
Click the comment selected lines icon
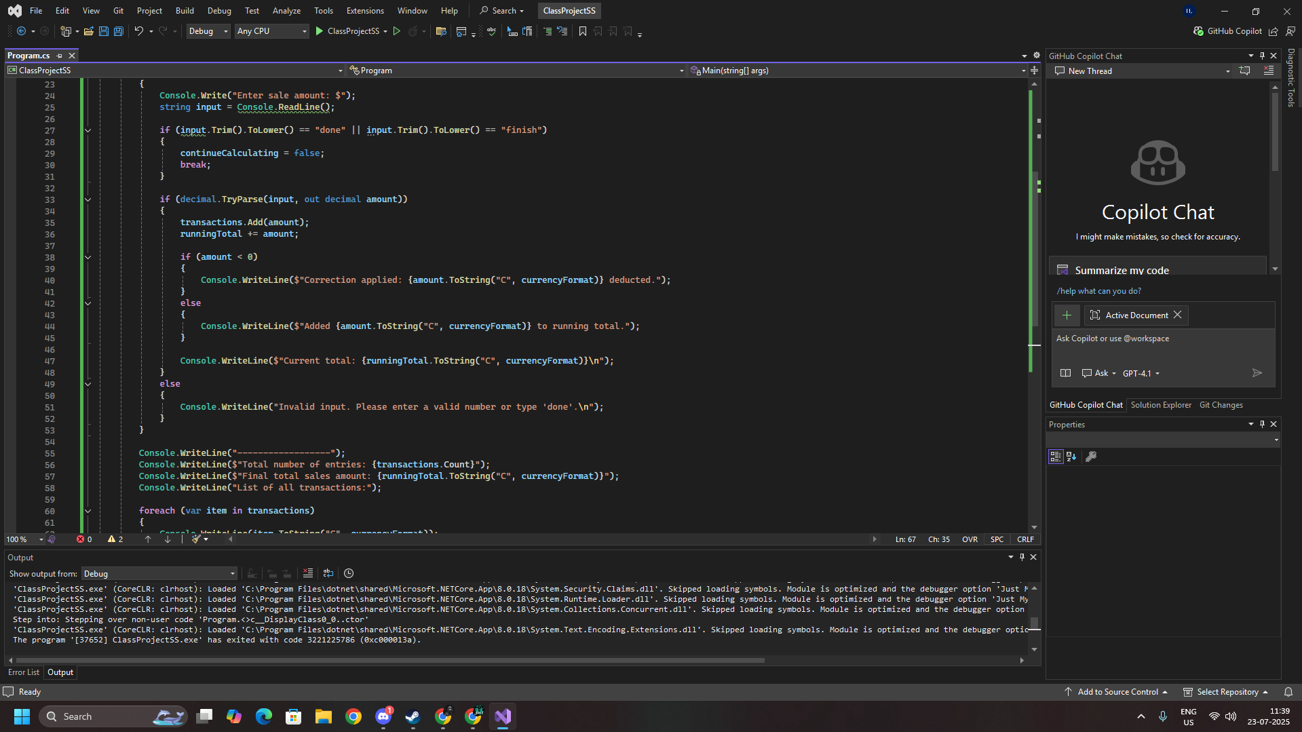coord(547,31)
